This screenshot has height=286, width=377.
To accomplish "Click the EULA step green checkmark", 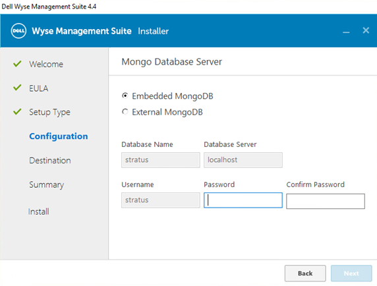I will tap(17, 88).
